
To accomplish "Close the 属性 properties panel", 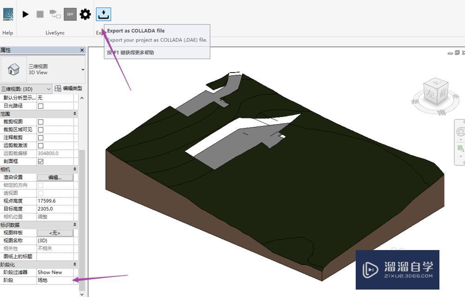I will pos(82,50).
